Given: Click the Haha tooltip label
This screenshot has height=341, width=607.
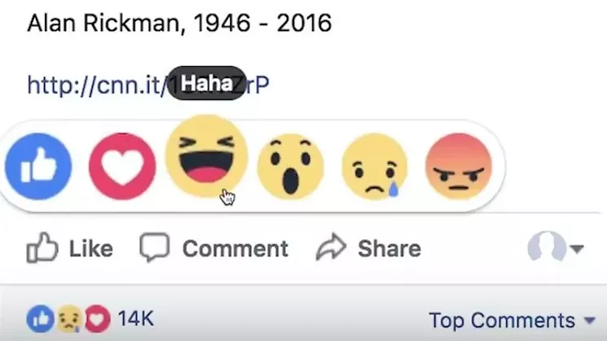Looking at the screenshot, I should pos(207,83).
